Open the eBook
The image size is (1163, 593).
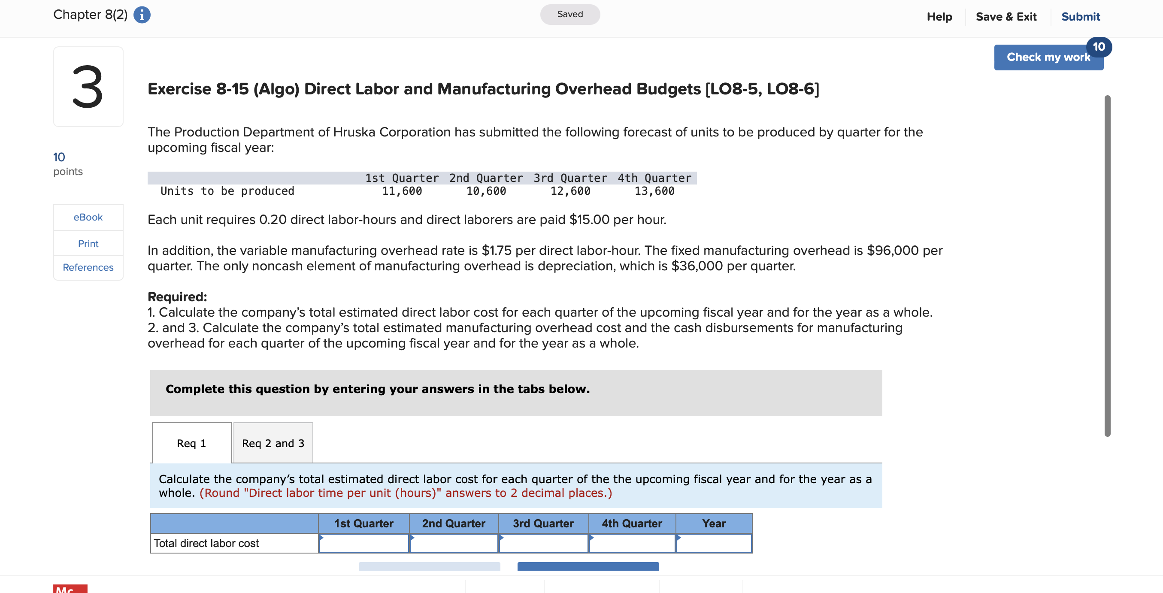[x=88, y=217]
